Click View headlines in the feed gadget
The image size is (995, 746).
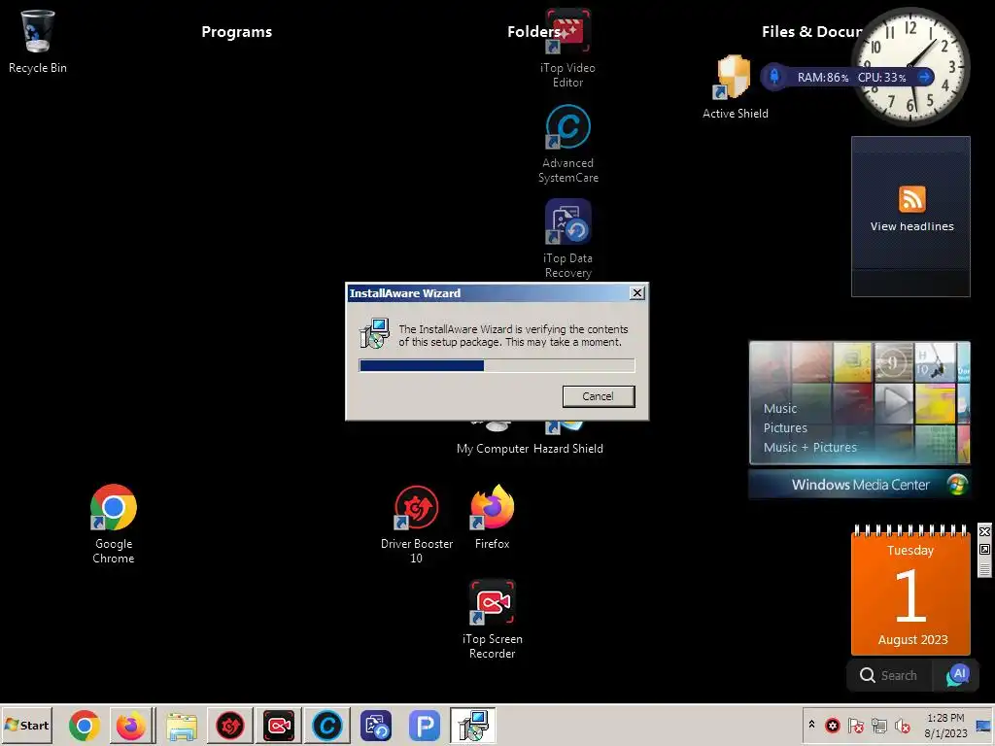tap(911, 226)
